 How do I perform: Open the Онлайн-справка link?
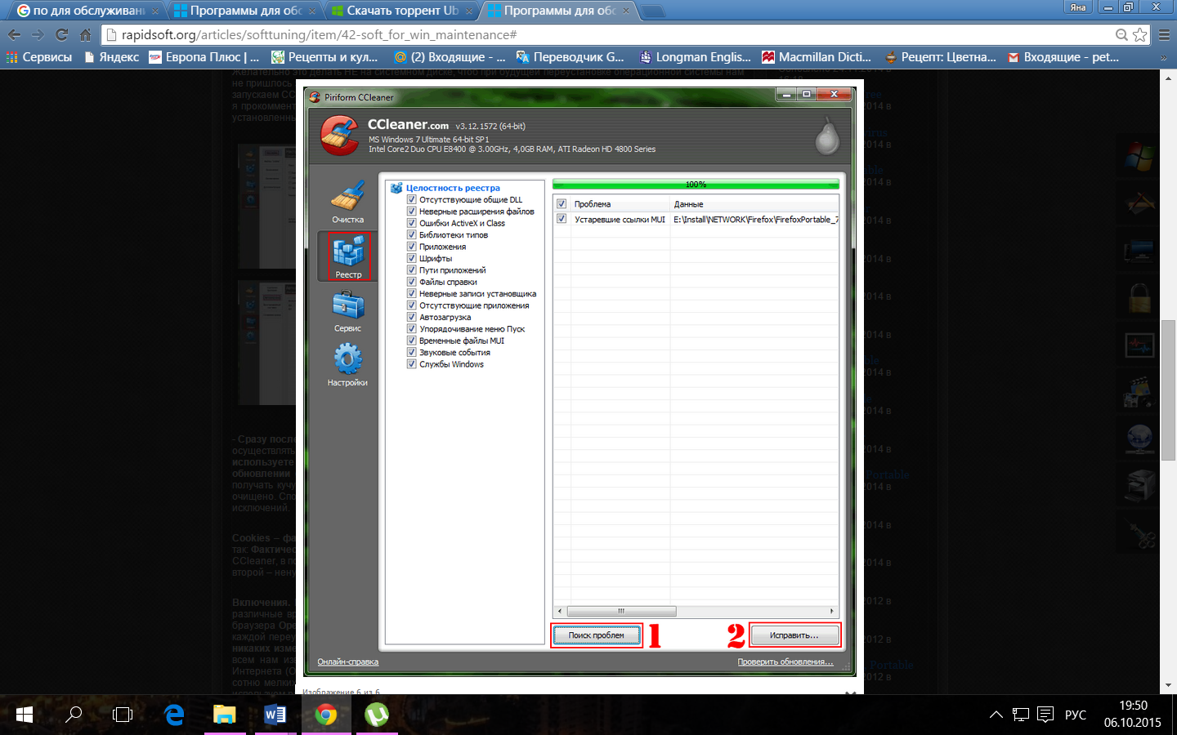[x=348, y=661]
